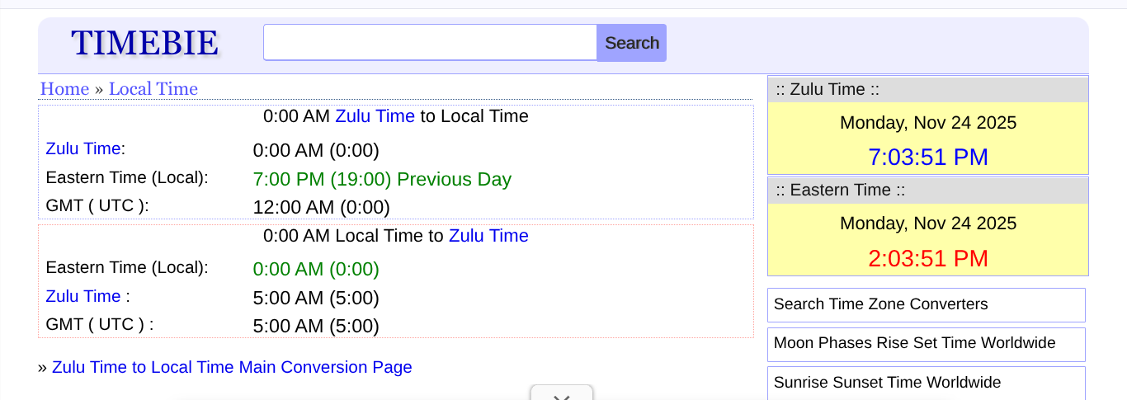Click the green 0:00 AM Eastern result
Viewport: 1127px width, 400px height.
[316, 270]
